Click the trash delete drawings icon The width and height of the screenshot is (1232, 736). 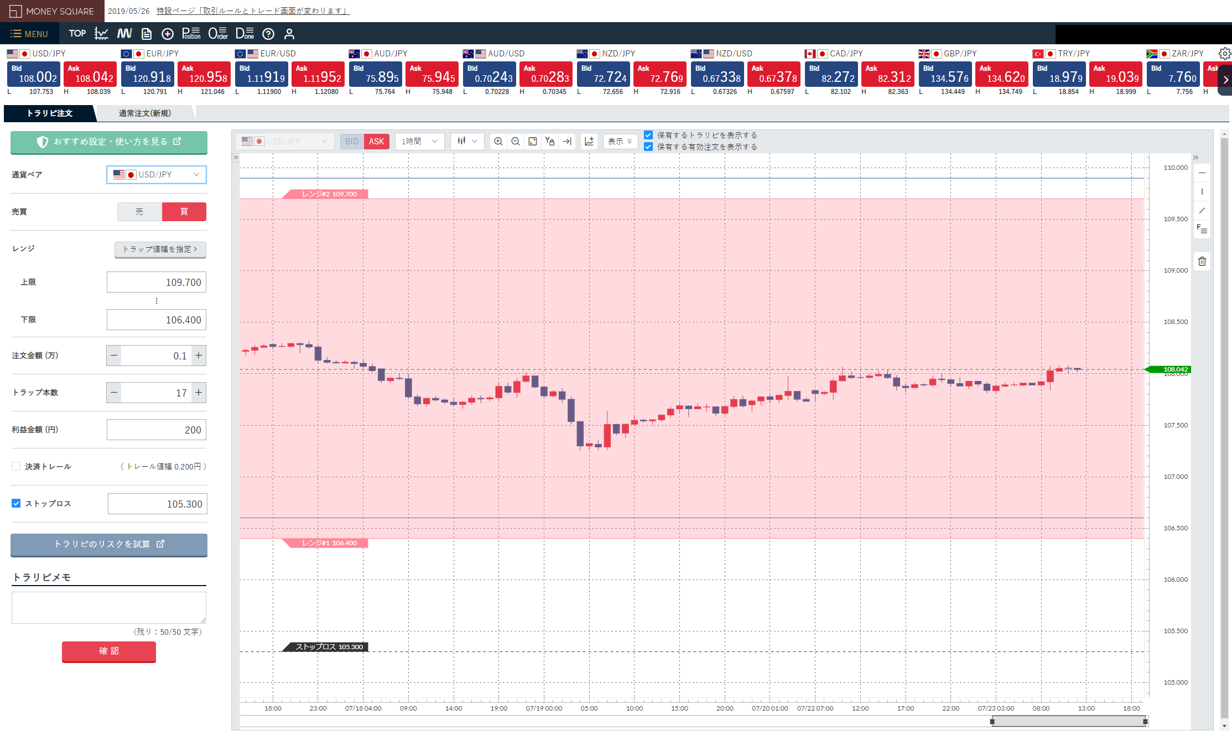[1202, 262]
